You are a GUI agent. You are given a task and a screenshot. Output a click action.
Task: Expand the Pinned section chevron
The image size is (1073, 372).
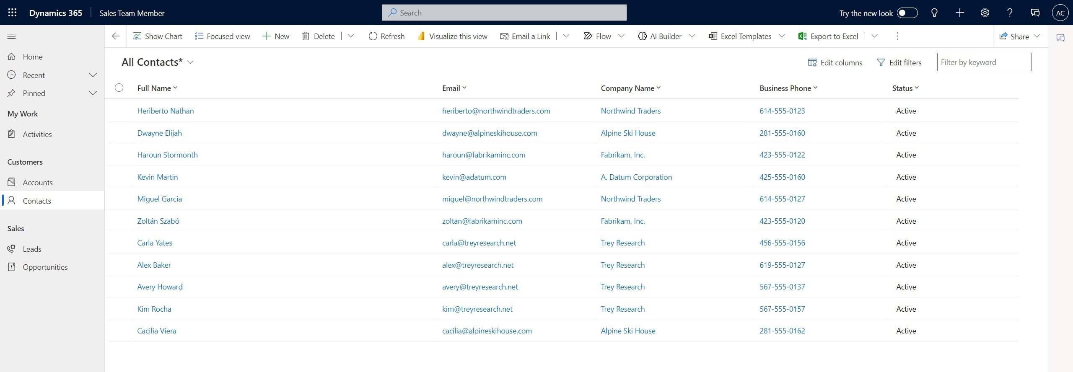[93, 93]
